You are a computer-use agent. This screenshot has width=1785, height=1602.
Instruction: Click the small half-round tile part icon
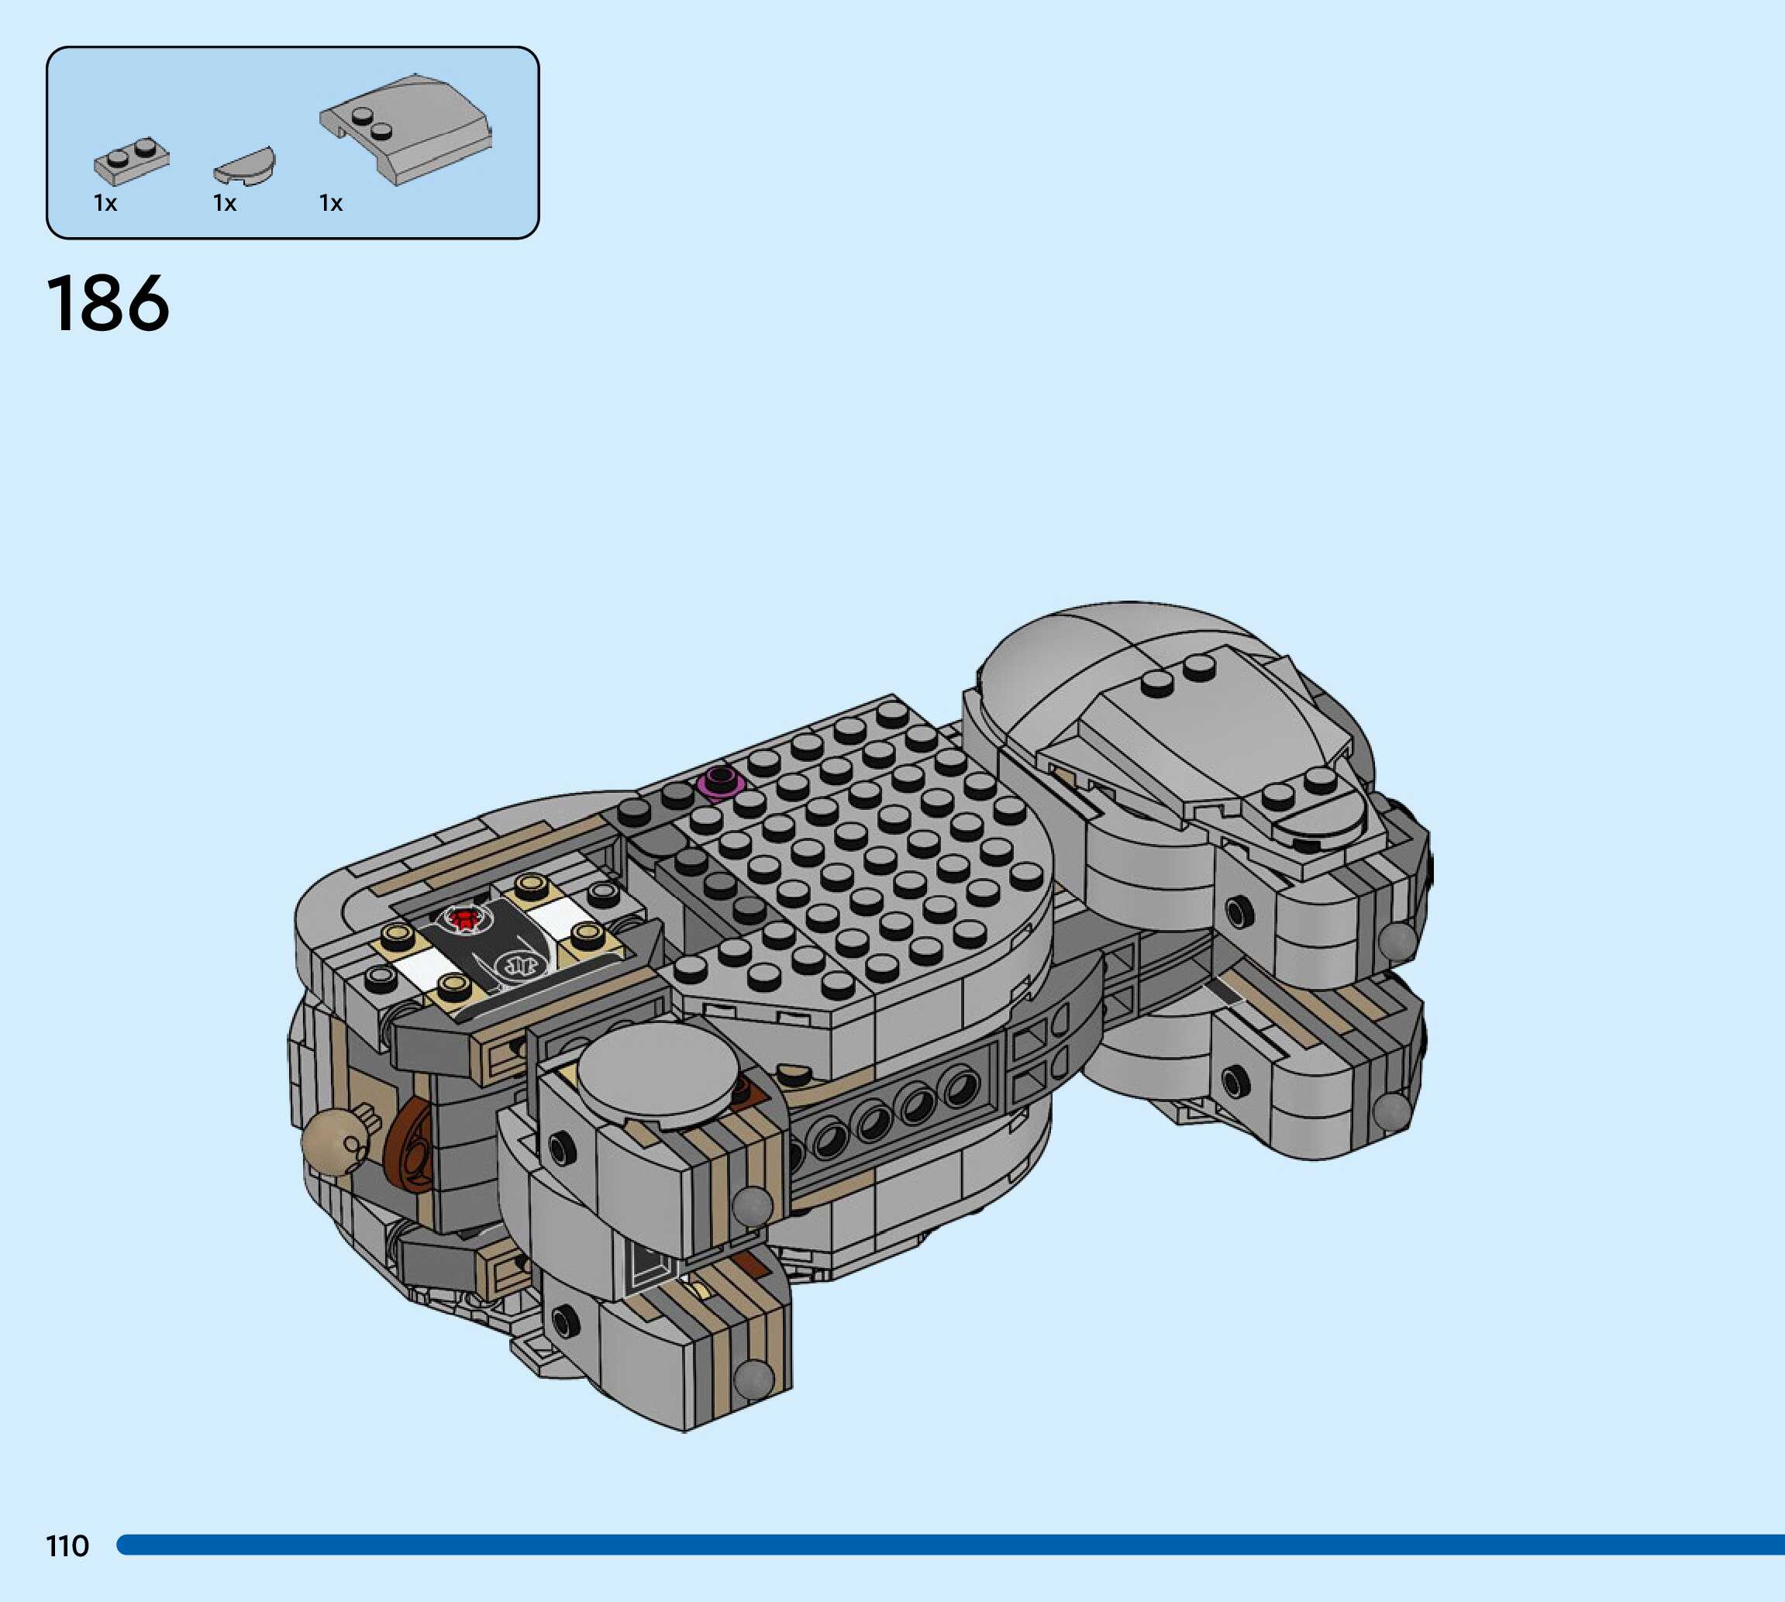pos(246,167)
